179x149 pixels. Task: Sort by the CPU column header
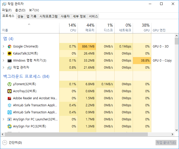(68, 28)
